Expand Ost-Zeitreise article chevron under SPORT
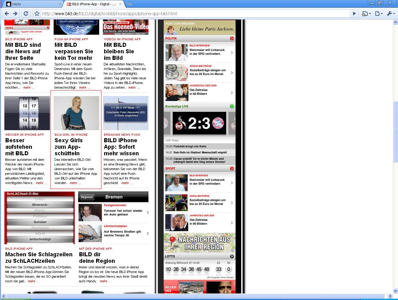This screenshot has width=398, height=300. (x=232, y=223)
